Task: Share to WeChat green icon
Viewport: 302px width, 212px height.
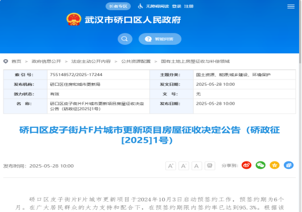Action: (260, 165)
